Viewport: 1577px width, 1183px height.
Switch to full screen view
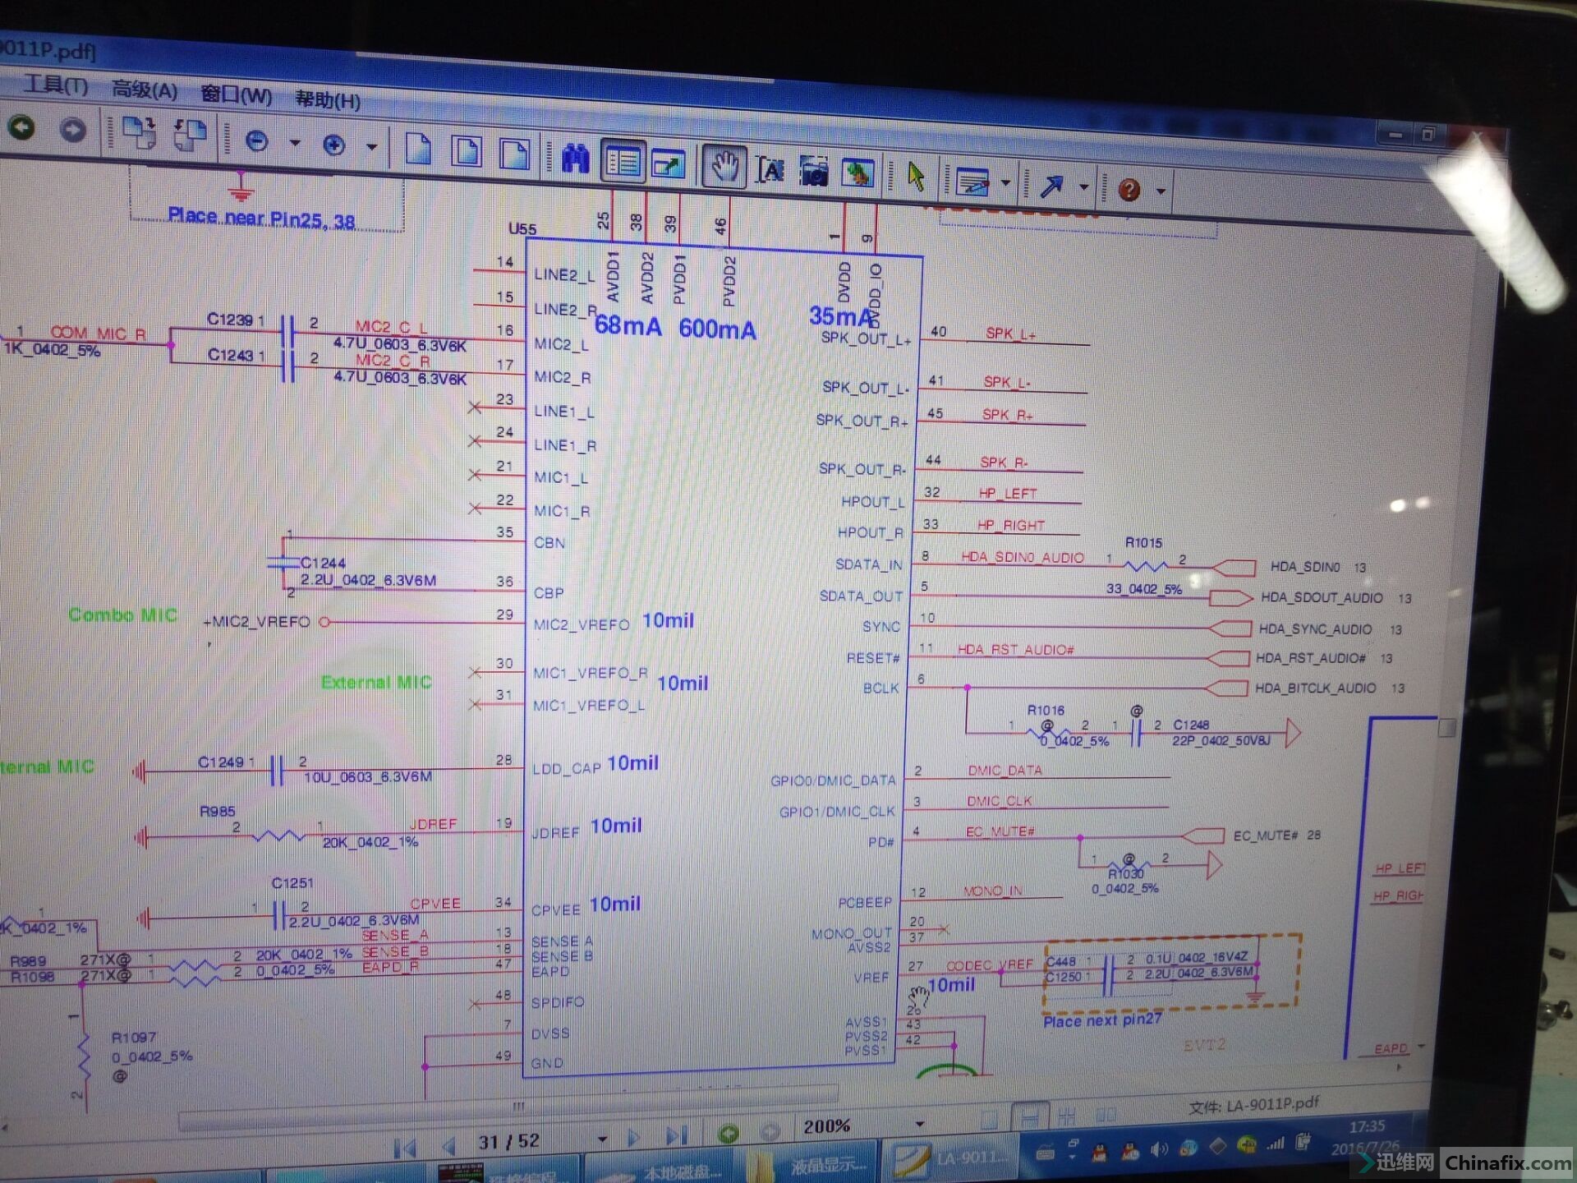click(669, 164)
